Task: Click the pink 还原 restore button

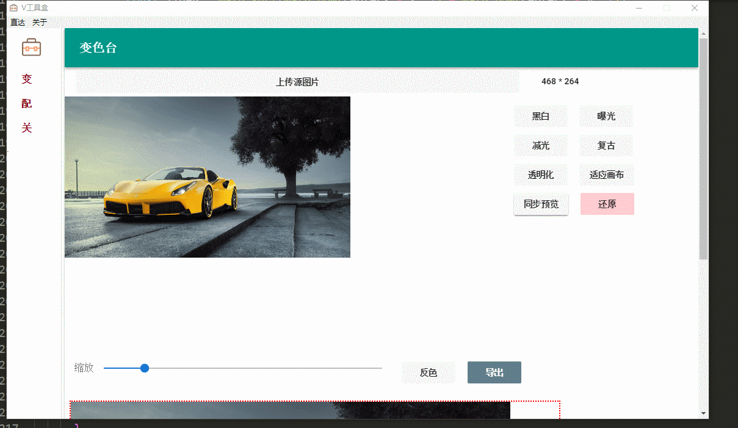Action: 607,204
